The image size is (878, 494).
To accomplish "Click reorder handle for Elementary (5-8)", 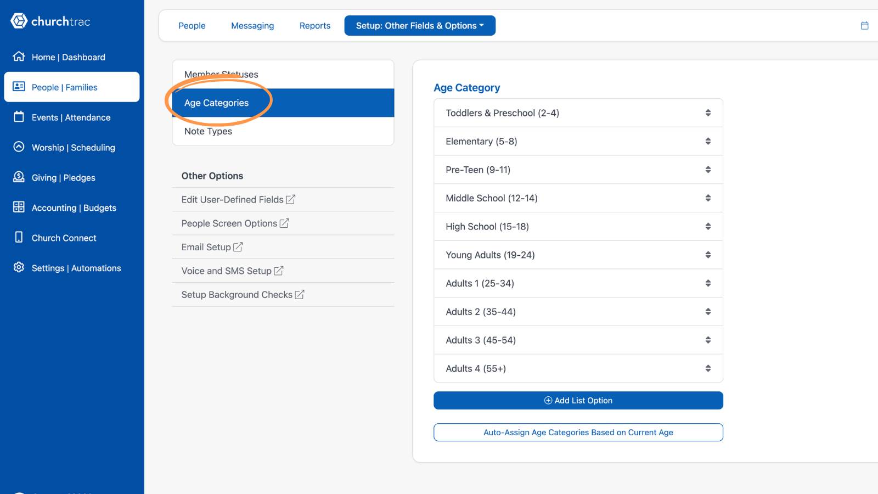I will point(708,141).
